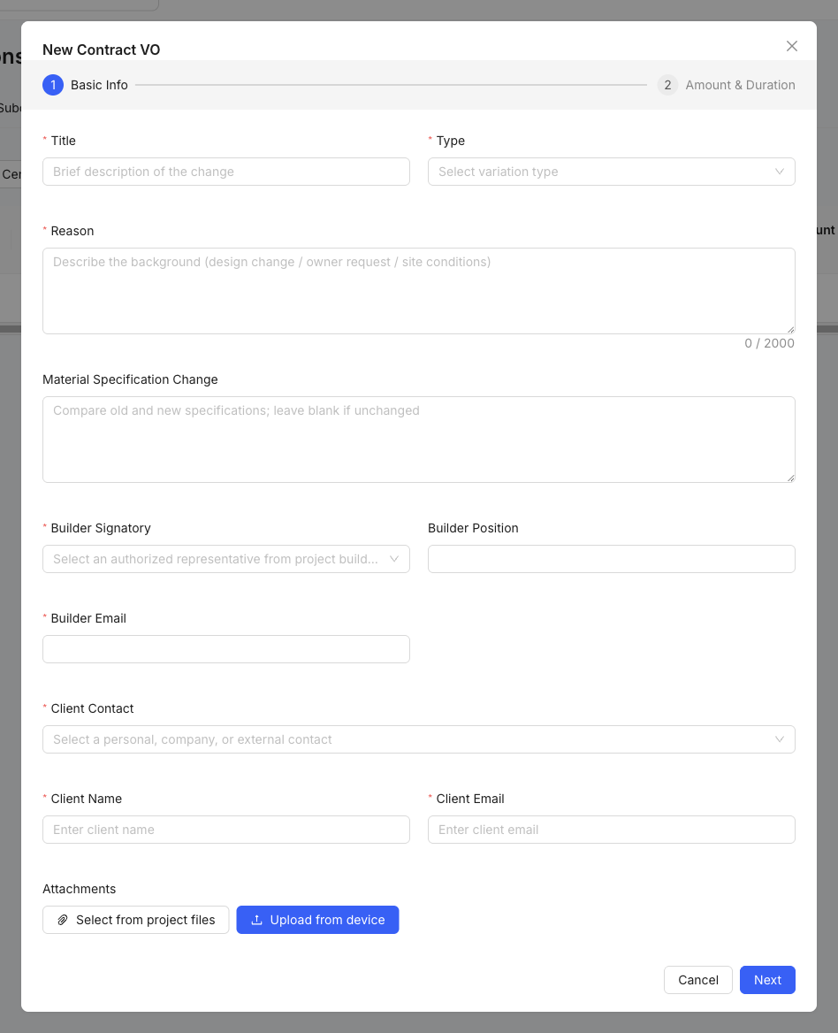Click the 'Title' field label
838x1033 pixels.
(x=63, y=141)
